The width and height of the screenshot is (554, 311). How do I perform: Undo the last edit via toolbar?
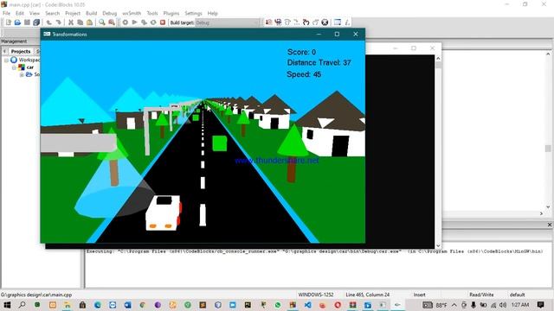[48, 22]
